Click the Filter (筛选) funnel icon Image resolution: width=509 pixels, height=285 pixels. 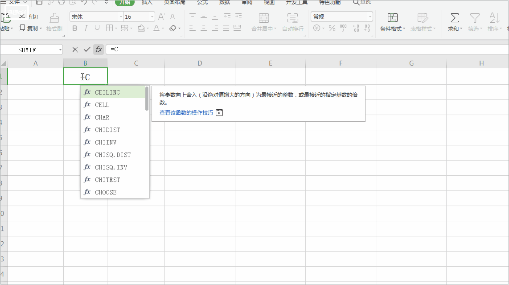tap(475, 18)
